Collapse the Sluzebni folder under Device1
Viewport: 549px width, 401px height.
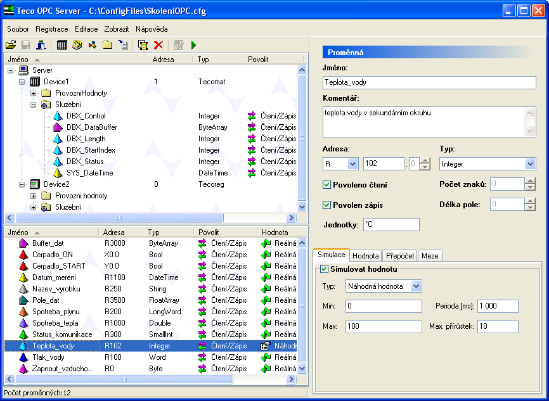point(33,105)
